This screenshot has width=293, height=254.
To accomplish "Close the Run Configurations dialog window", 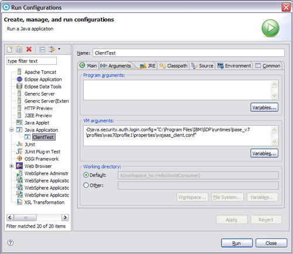I will [x=286, y=8].
